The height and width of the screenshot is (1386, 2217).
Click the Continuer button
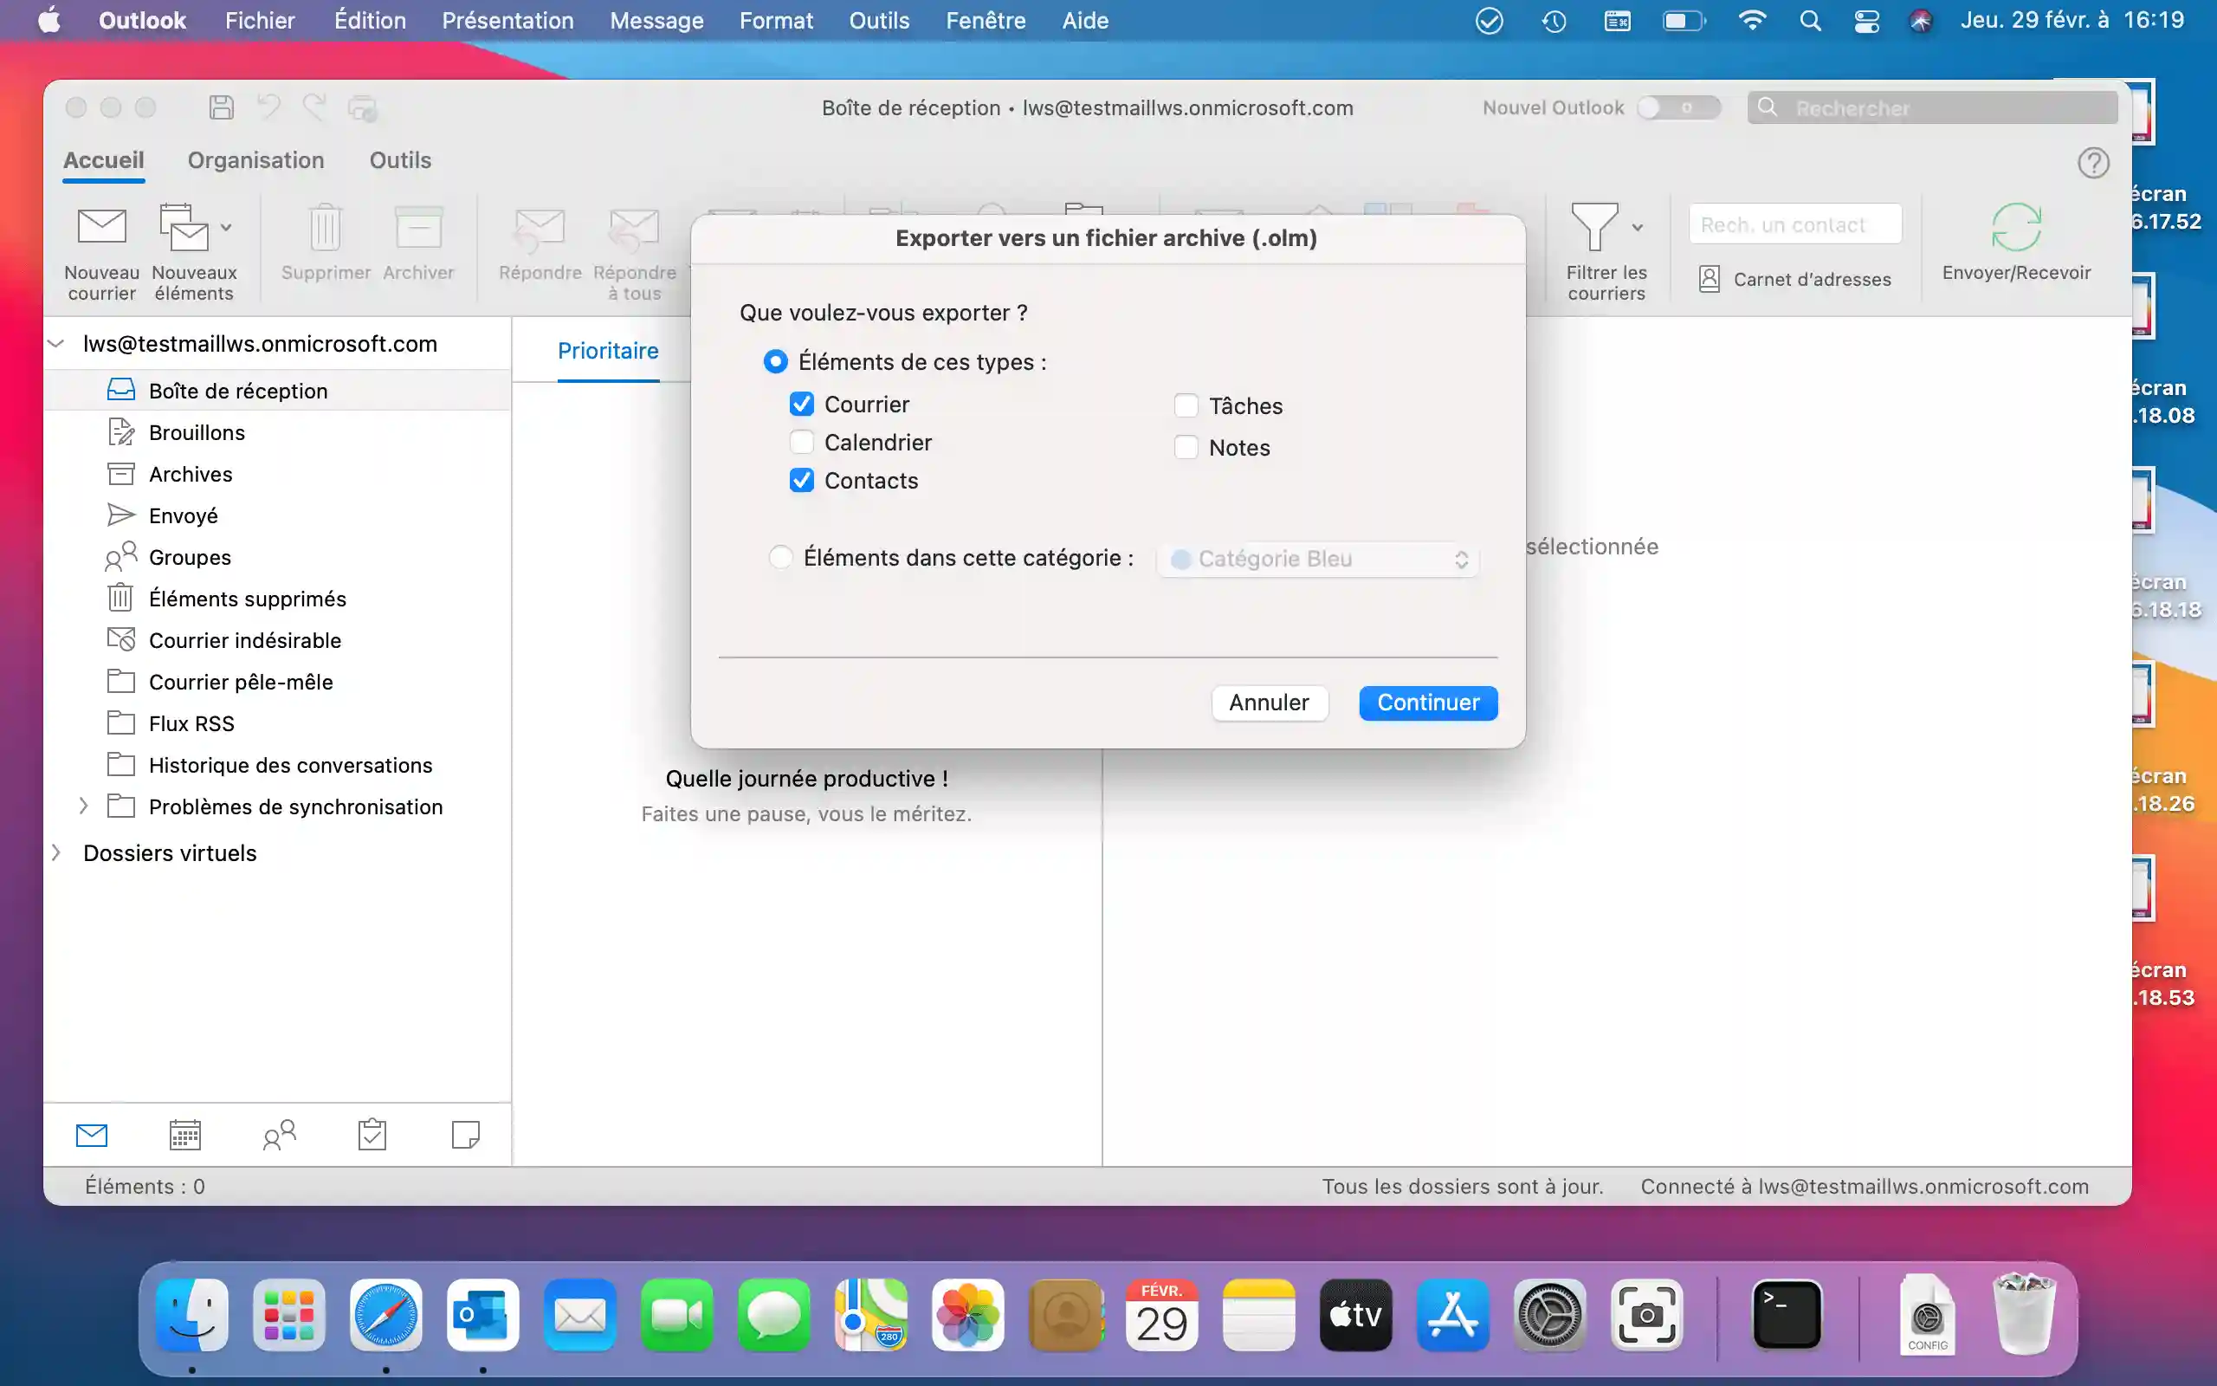1427,703
